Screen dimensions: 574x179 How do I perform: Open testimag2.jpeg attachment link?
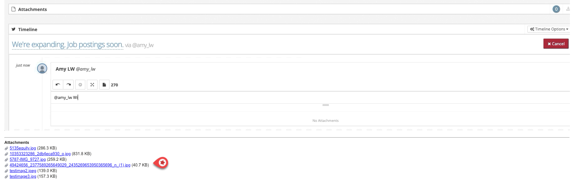23,171
